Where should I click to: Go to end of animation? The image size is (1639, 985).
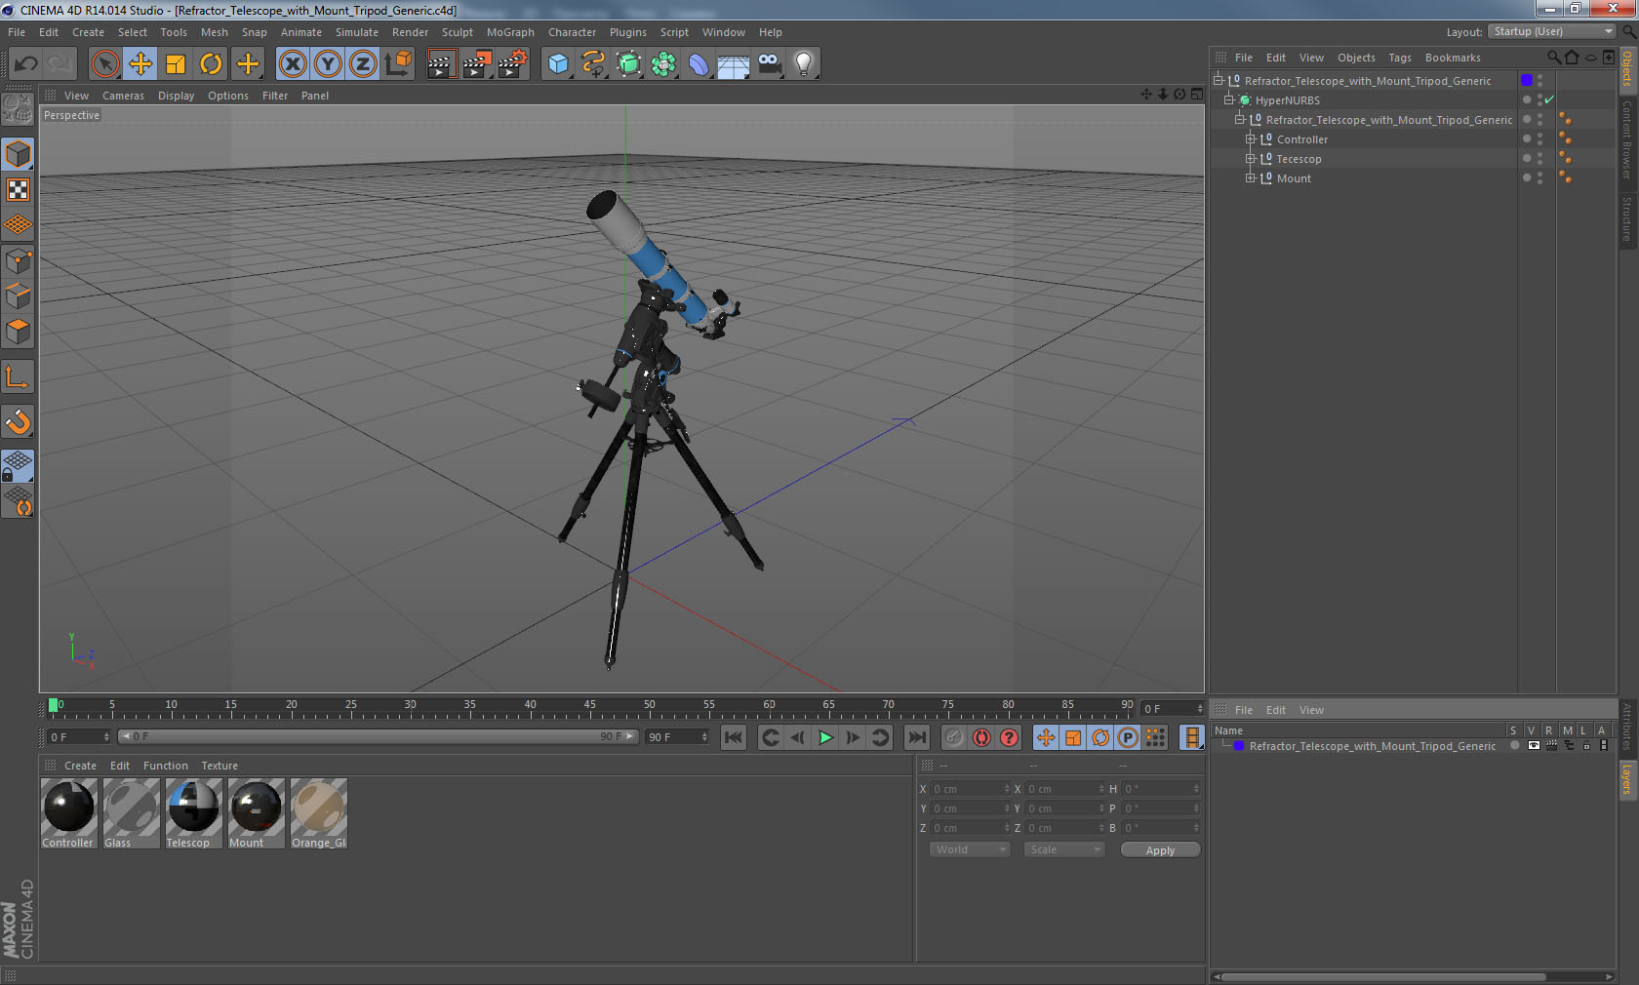[x=917, y=737]
